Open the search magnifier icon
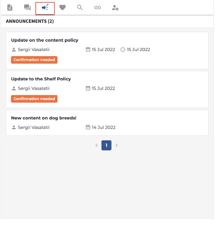 click(80, 7)
